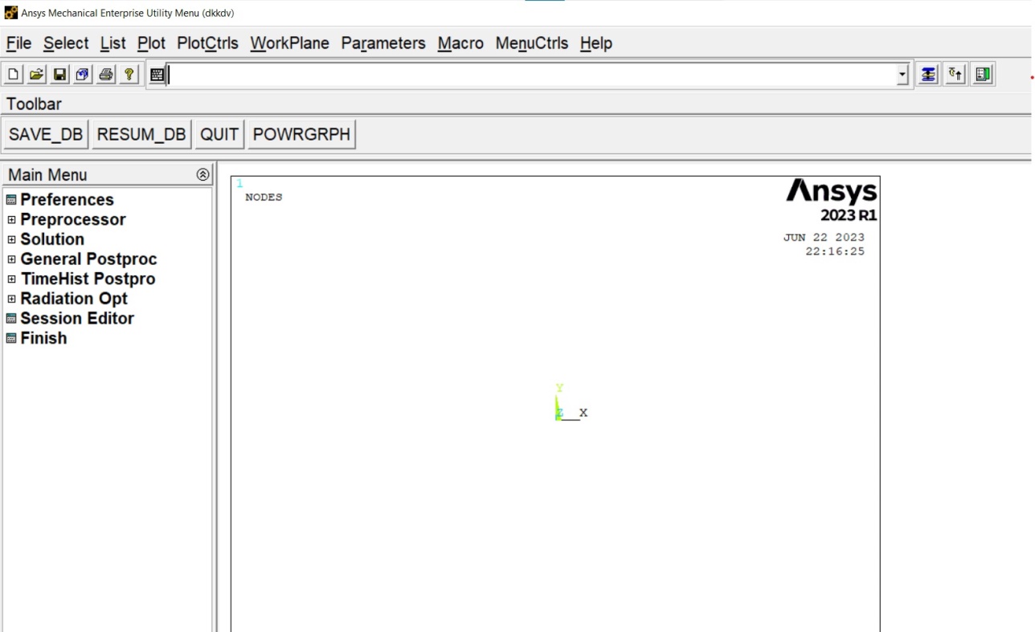1035x632 pixels.
Task: Click the Ansys Help question icon
Action: tap(129, 75)
